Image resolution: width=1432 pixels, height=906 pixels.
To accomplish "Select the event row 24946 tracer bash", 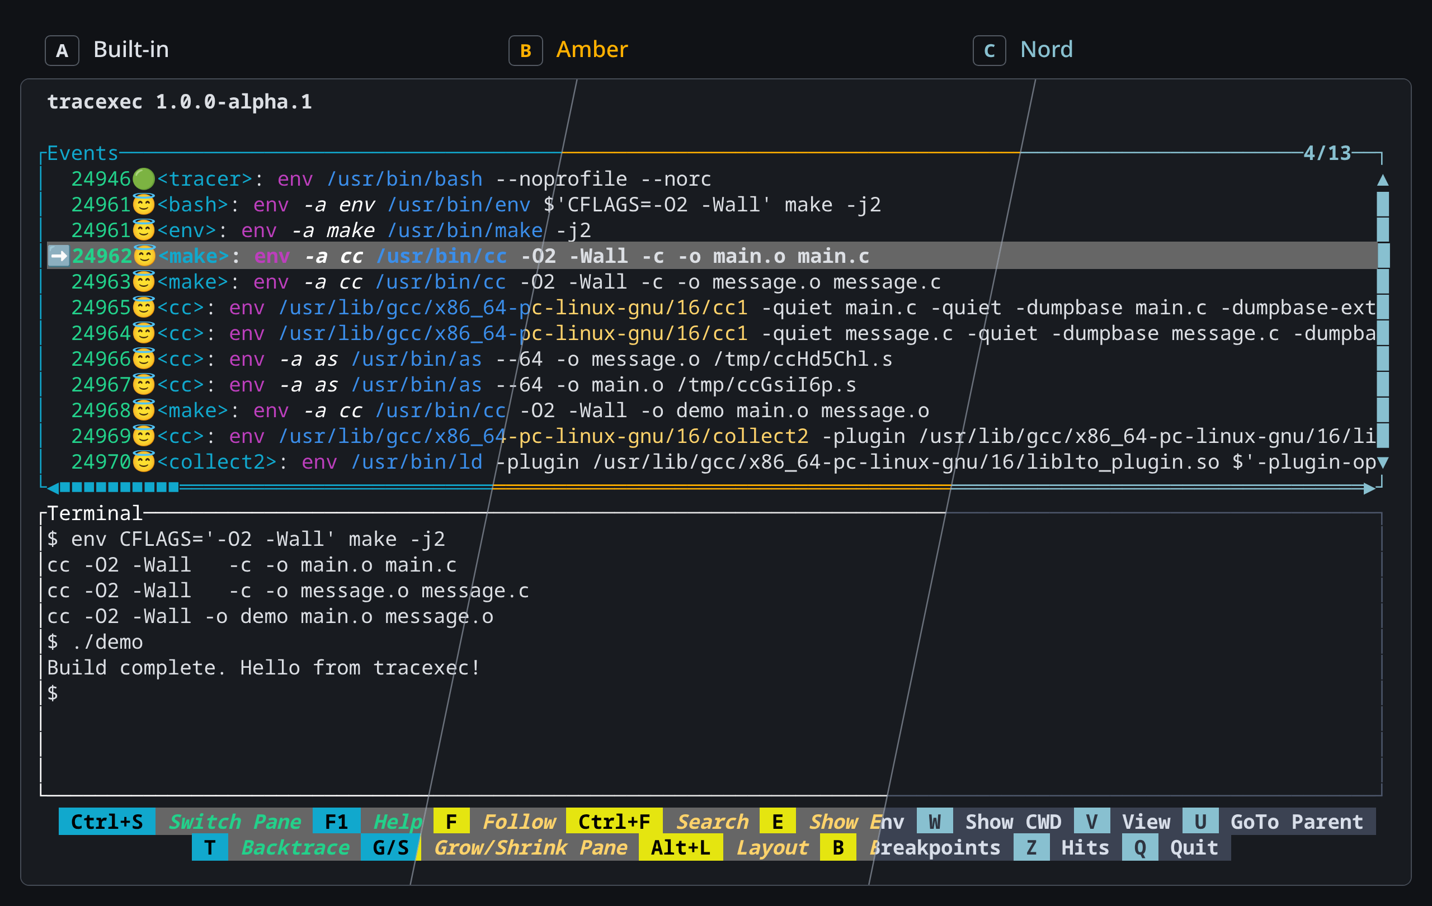I will click(712, 179).
